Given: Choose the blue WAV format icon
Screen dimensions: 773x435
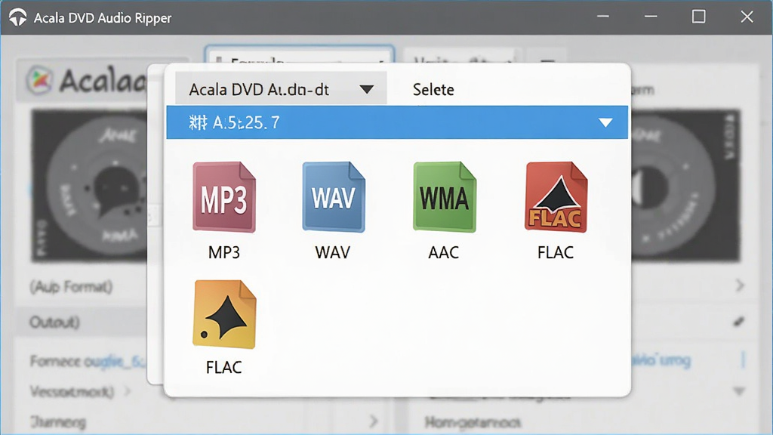Looking at the screenshot, I should coord(334,197).
